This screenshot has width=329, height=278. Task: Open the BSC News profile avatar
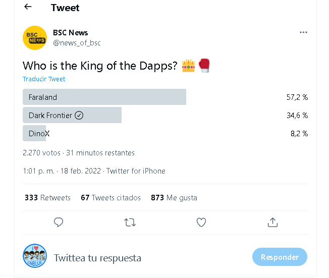tap(35, 38)
